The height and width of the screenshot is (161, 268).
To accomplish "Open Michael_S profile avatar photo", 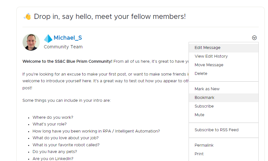I will (31, 42).
